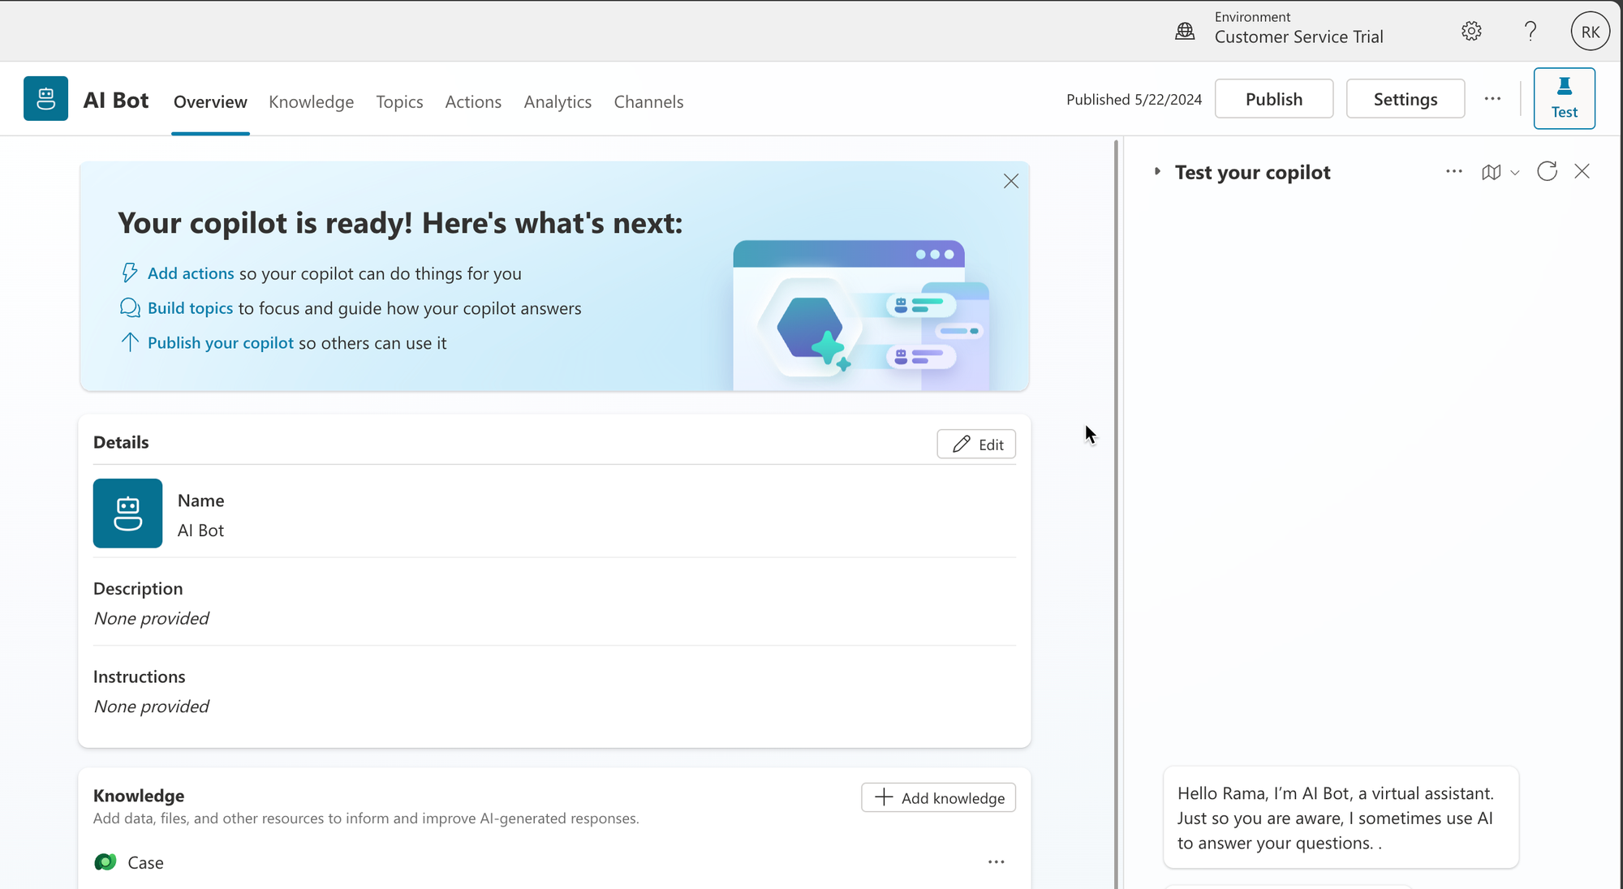Screen dimensions: 1623x889
Task: Open the RK account avatar
Action: coord(1590,32)
